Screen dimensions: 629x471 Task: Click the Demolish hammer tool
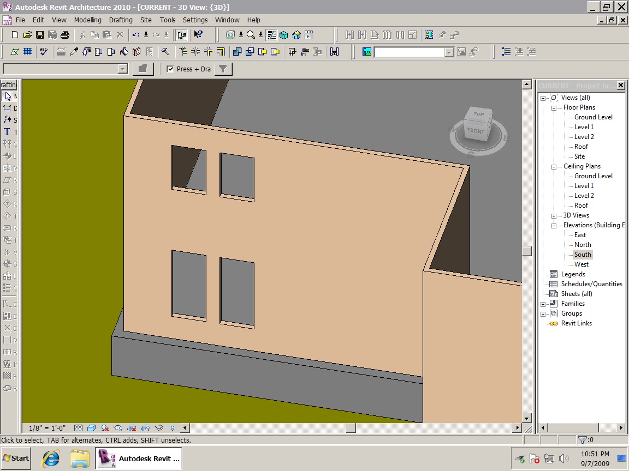coord(165,52)
